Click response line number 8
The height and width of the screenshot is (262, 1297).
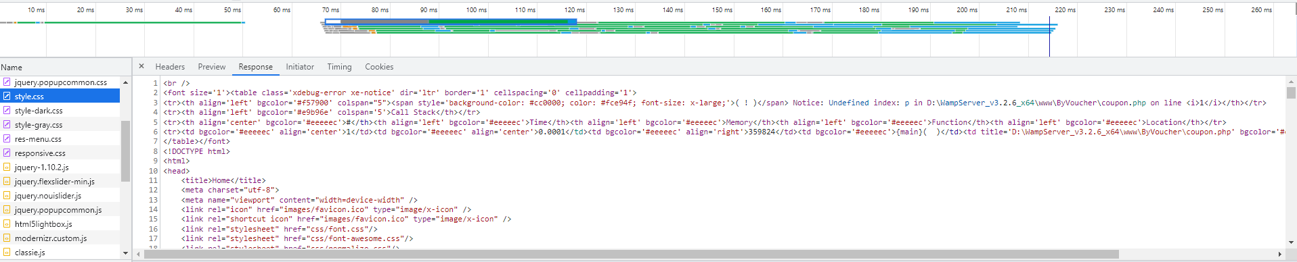tap(155, 151)
